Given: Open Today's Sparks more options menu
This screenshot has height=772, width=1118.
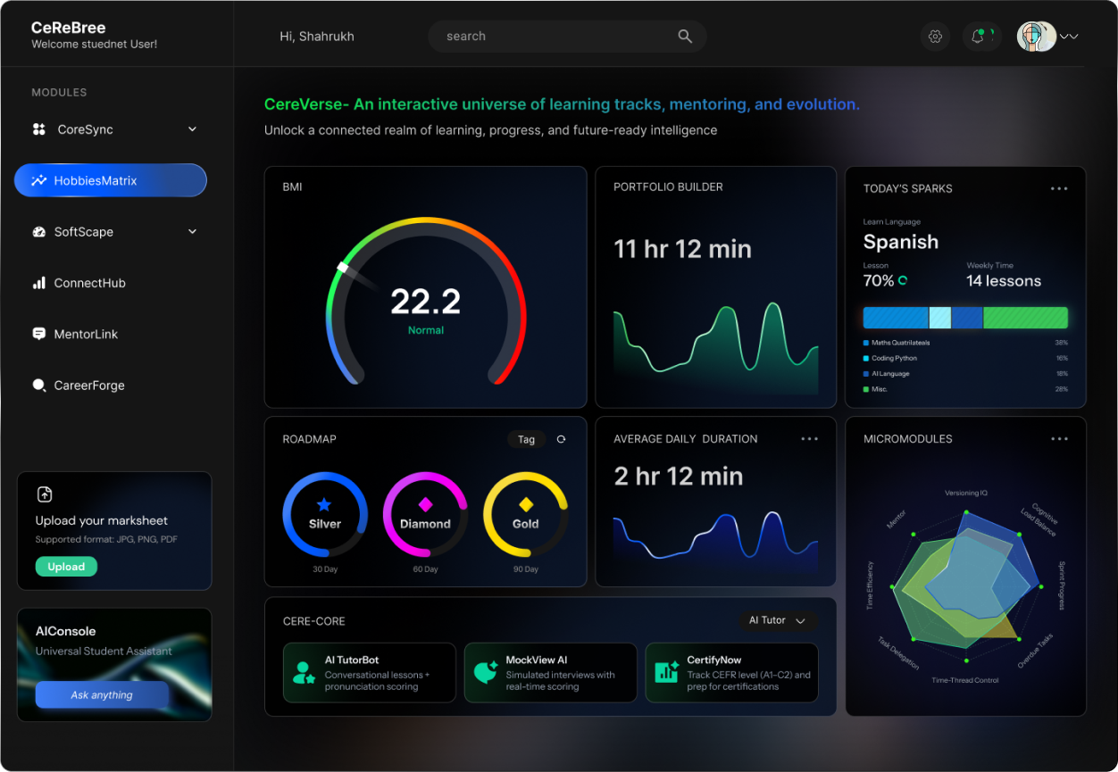Looking at the screenshot, I should click(x=1059, y=188).
